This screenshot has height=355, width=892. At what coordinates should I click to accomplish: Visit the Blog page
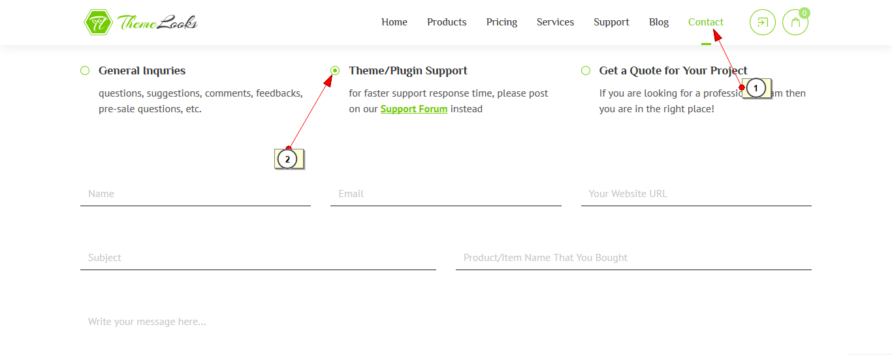pyautogui.click(x=659, y=22)
